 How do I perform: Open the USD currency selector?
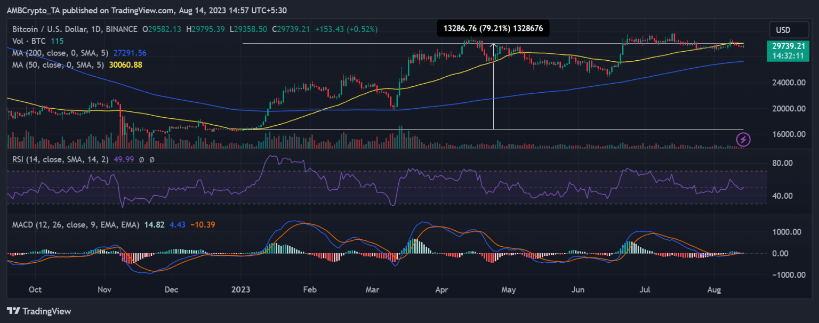click(789, 30)
